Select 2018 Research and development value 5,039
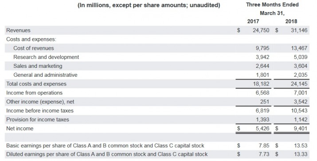Viewport: 317px width, 161px height. [x=301, y=57]
